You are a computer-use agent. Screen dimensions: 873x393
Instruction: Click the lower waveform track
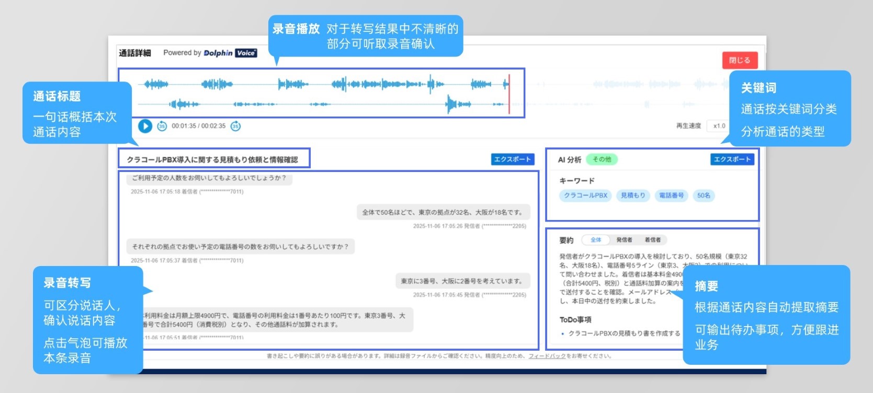[323, 105]
